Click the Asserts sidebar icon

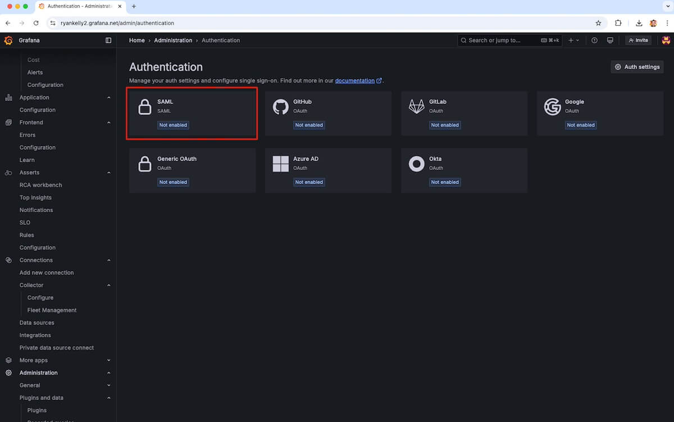[x=8, y=173]
